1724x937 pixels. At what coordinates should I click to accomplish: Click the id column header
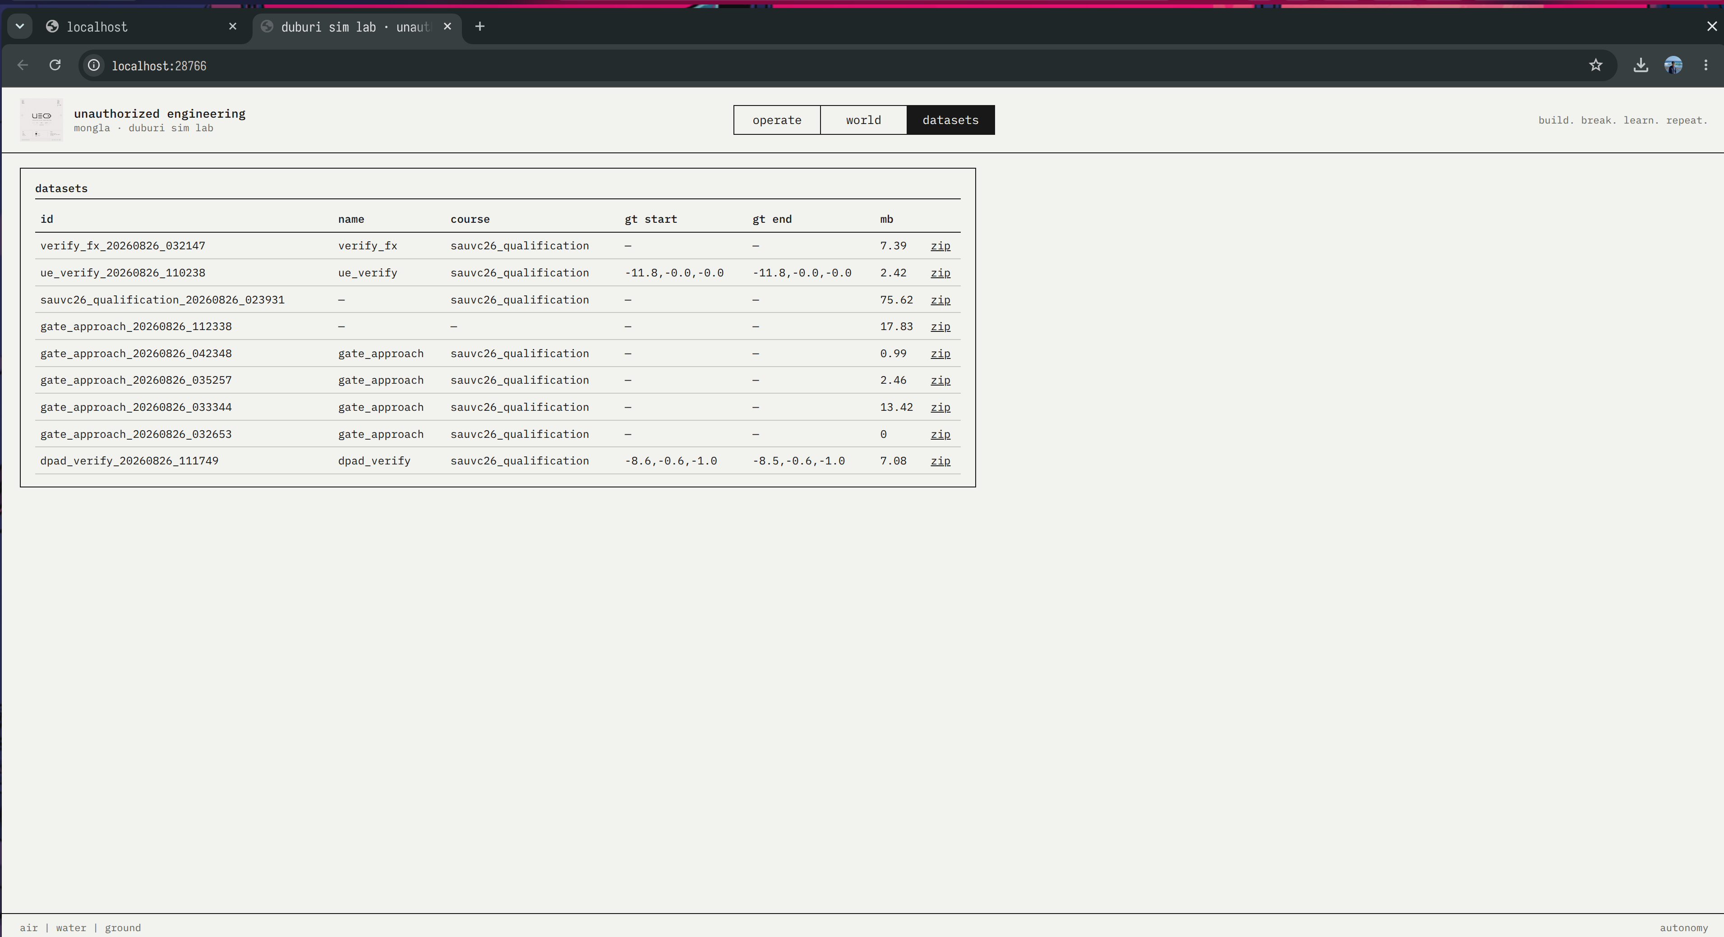pos(47,219)
